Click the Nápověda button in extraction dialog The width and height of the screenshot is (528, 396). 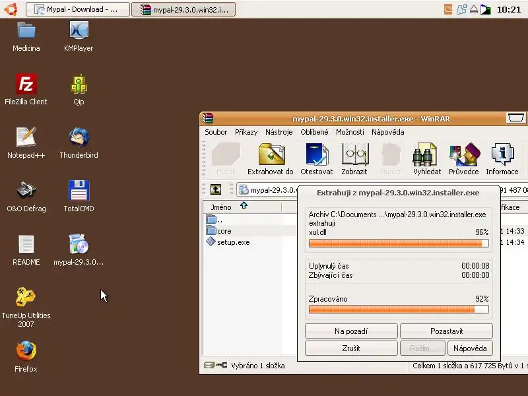point(470,348)
